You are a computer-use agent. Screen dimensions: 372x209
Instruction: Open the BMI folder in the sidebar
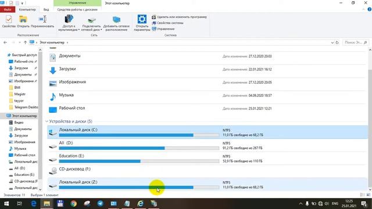click(17, 88)
